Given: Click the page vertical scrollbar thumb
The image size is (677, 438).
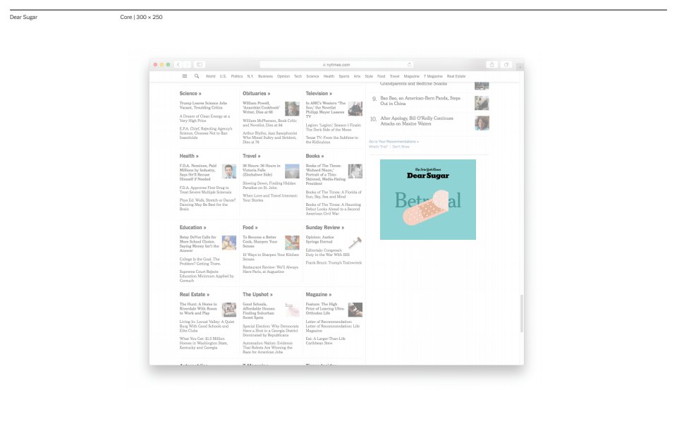Looking at the screenshot, I should [x=522, y=314].
